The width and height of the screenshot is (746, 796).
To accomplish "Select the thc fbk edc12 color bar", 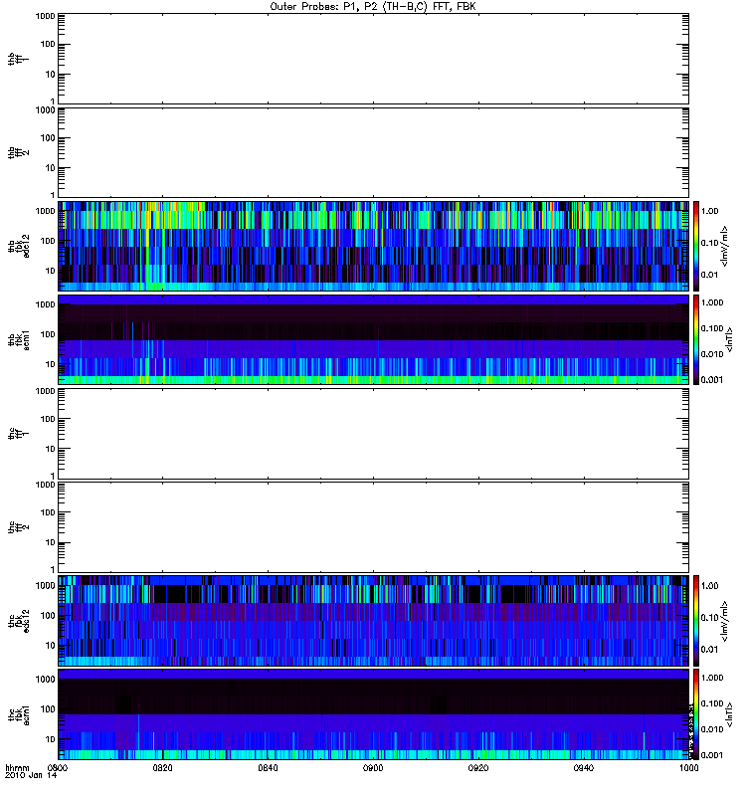I will pos(696,620).
